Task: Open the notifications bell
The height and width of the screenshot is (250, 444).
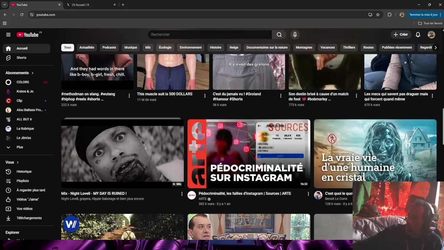Action: (x=418, y=35)
